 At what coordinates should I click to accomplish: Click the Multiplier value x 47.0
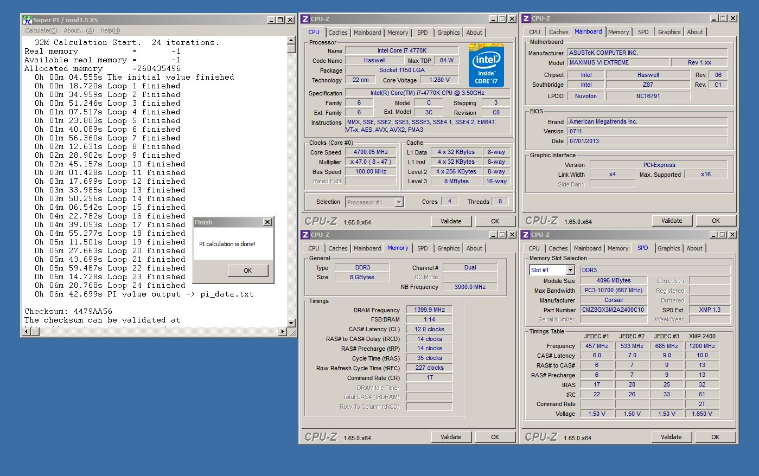(371, 162)
